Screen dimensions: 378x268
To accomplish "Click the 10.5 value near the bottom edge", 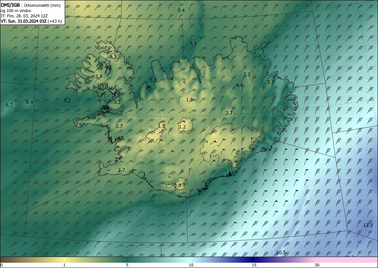I will (281, 253).
